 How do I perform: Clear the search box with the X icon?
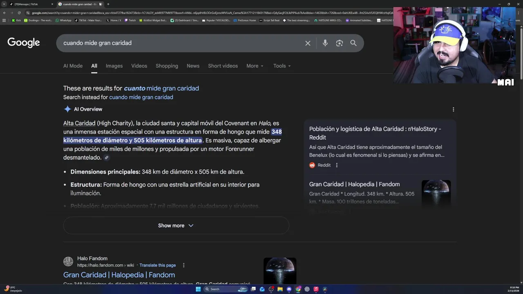click(308, 43)
